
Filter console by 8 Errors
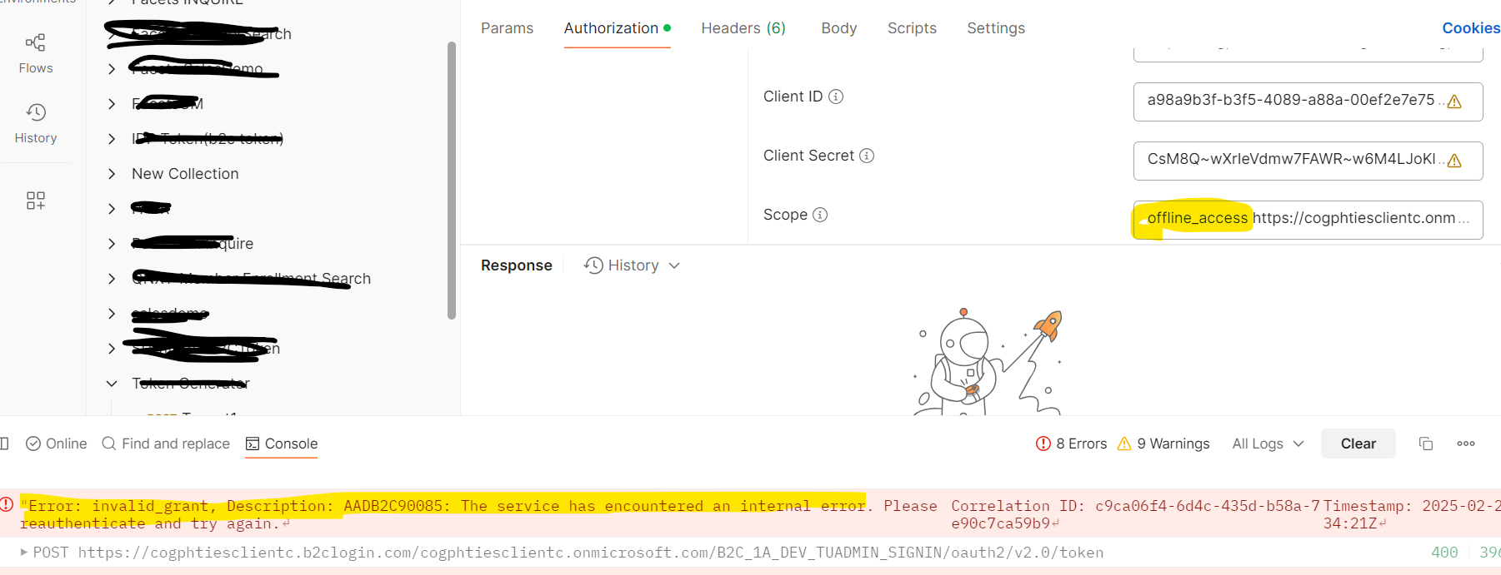1071,444
